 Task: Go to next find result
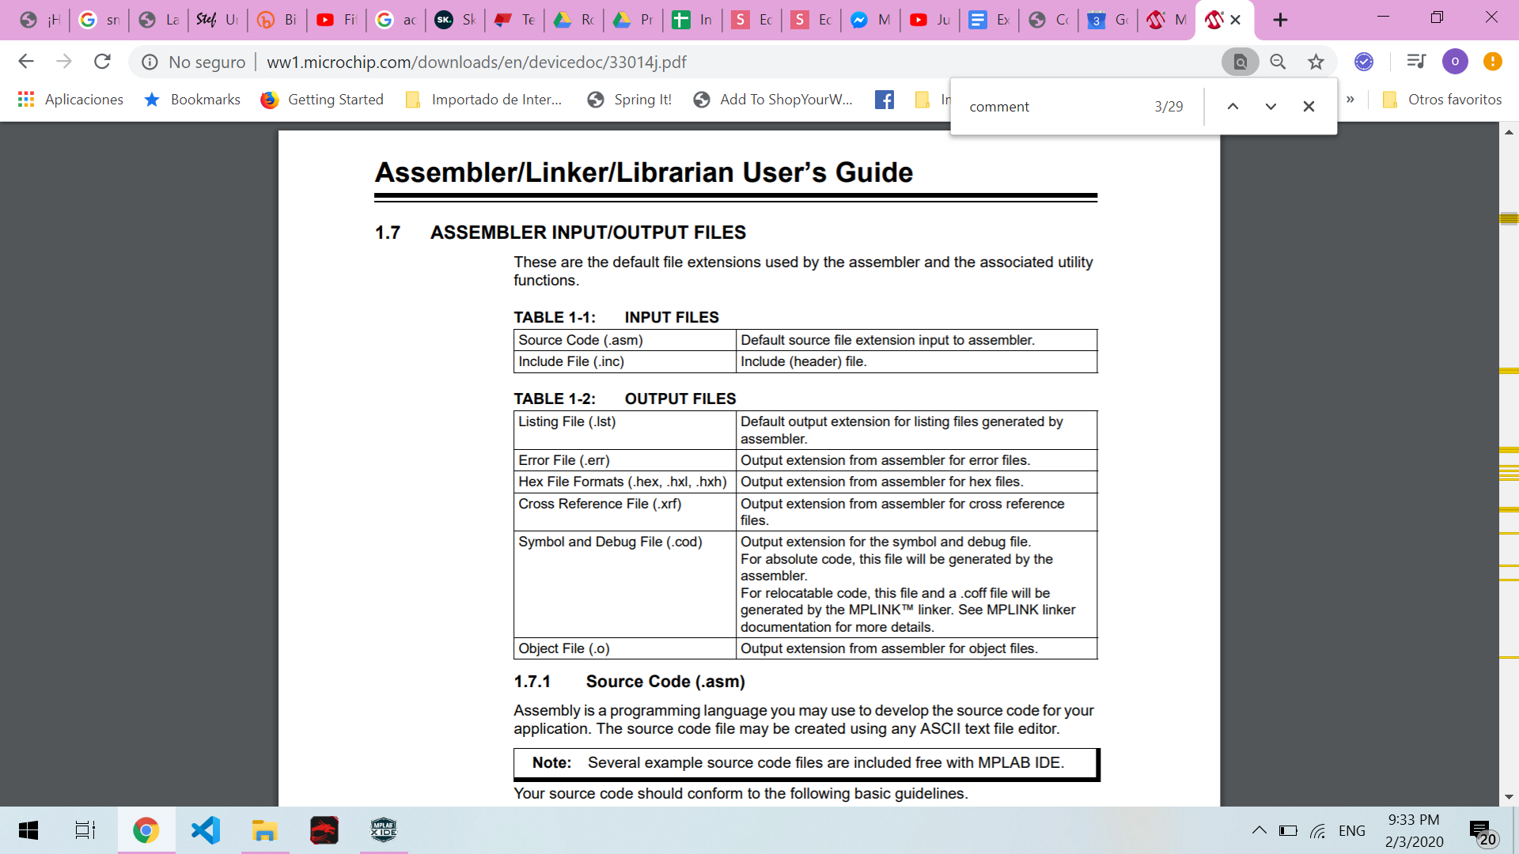point(1271,107)
